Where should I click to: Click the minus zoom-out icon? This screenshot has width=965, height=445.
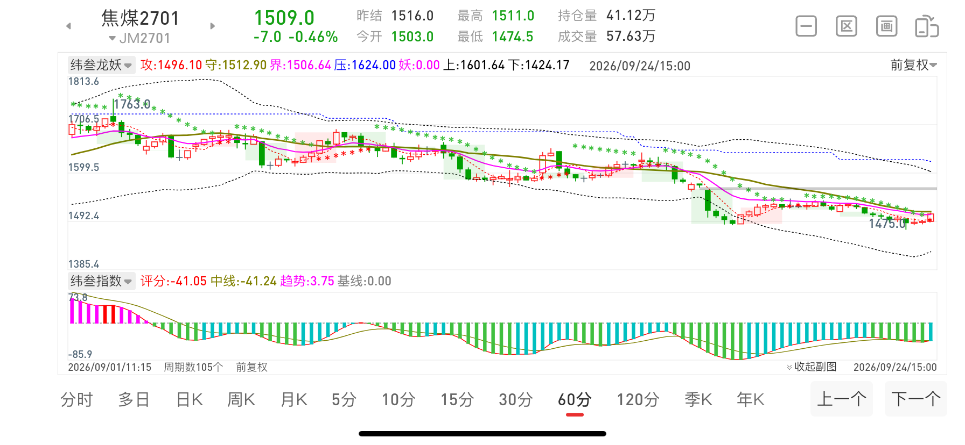[806, 26]
